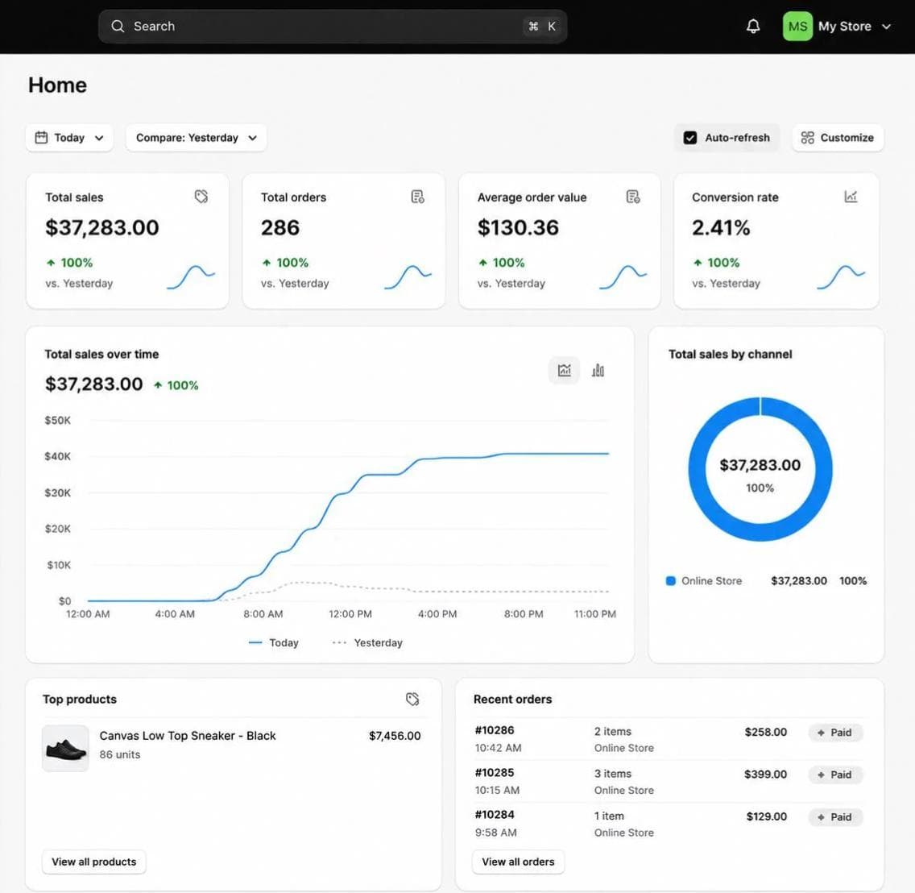Switch sales chart to bar view

(x=598, y=370)
